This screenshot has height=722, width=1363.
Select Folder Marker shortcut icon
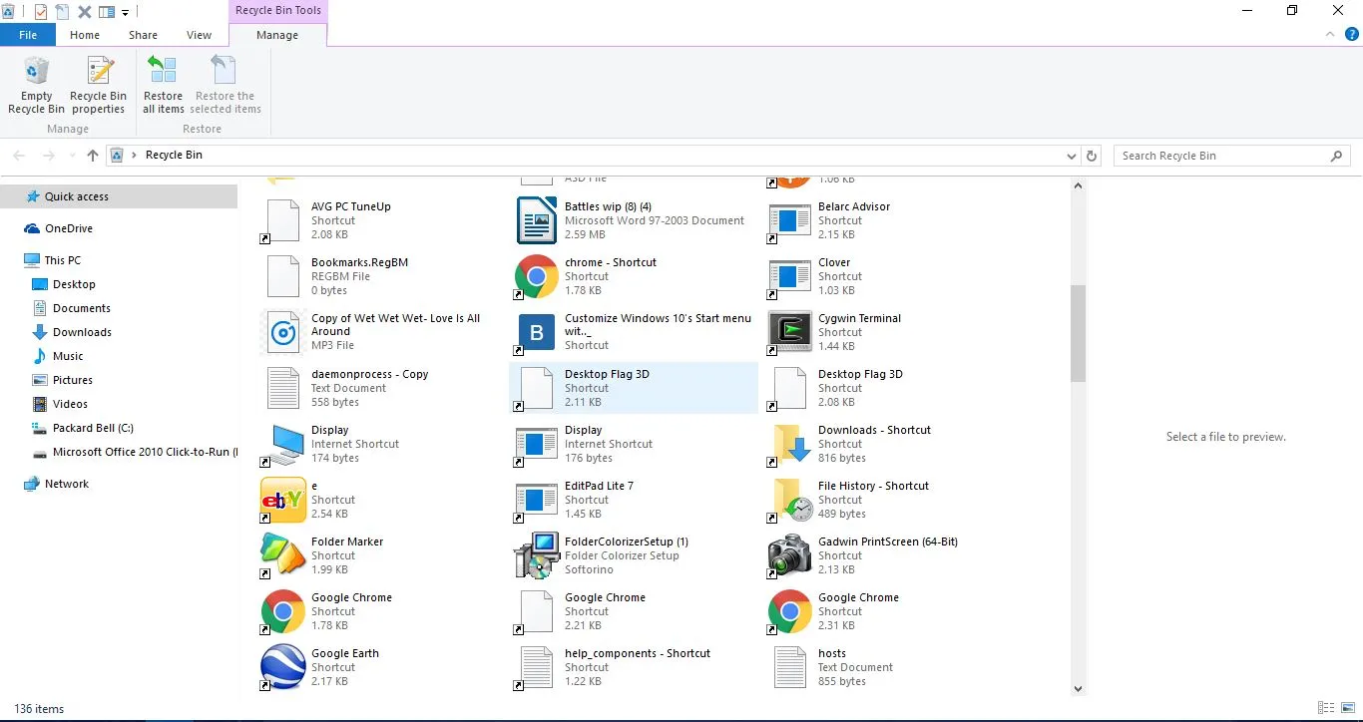tap(283, 555)
